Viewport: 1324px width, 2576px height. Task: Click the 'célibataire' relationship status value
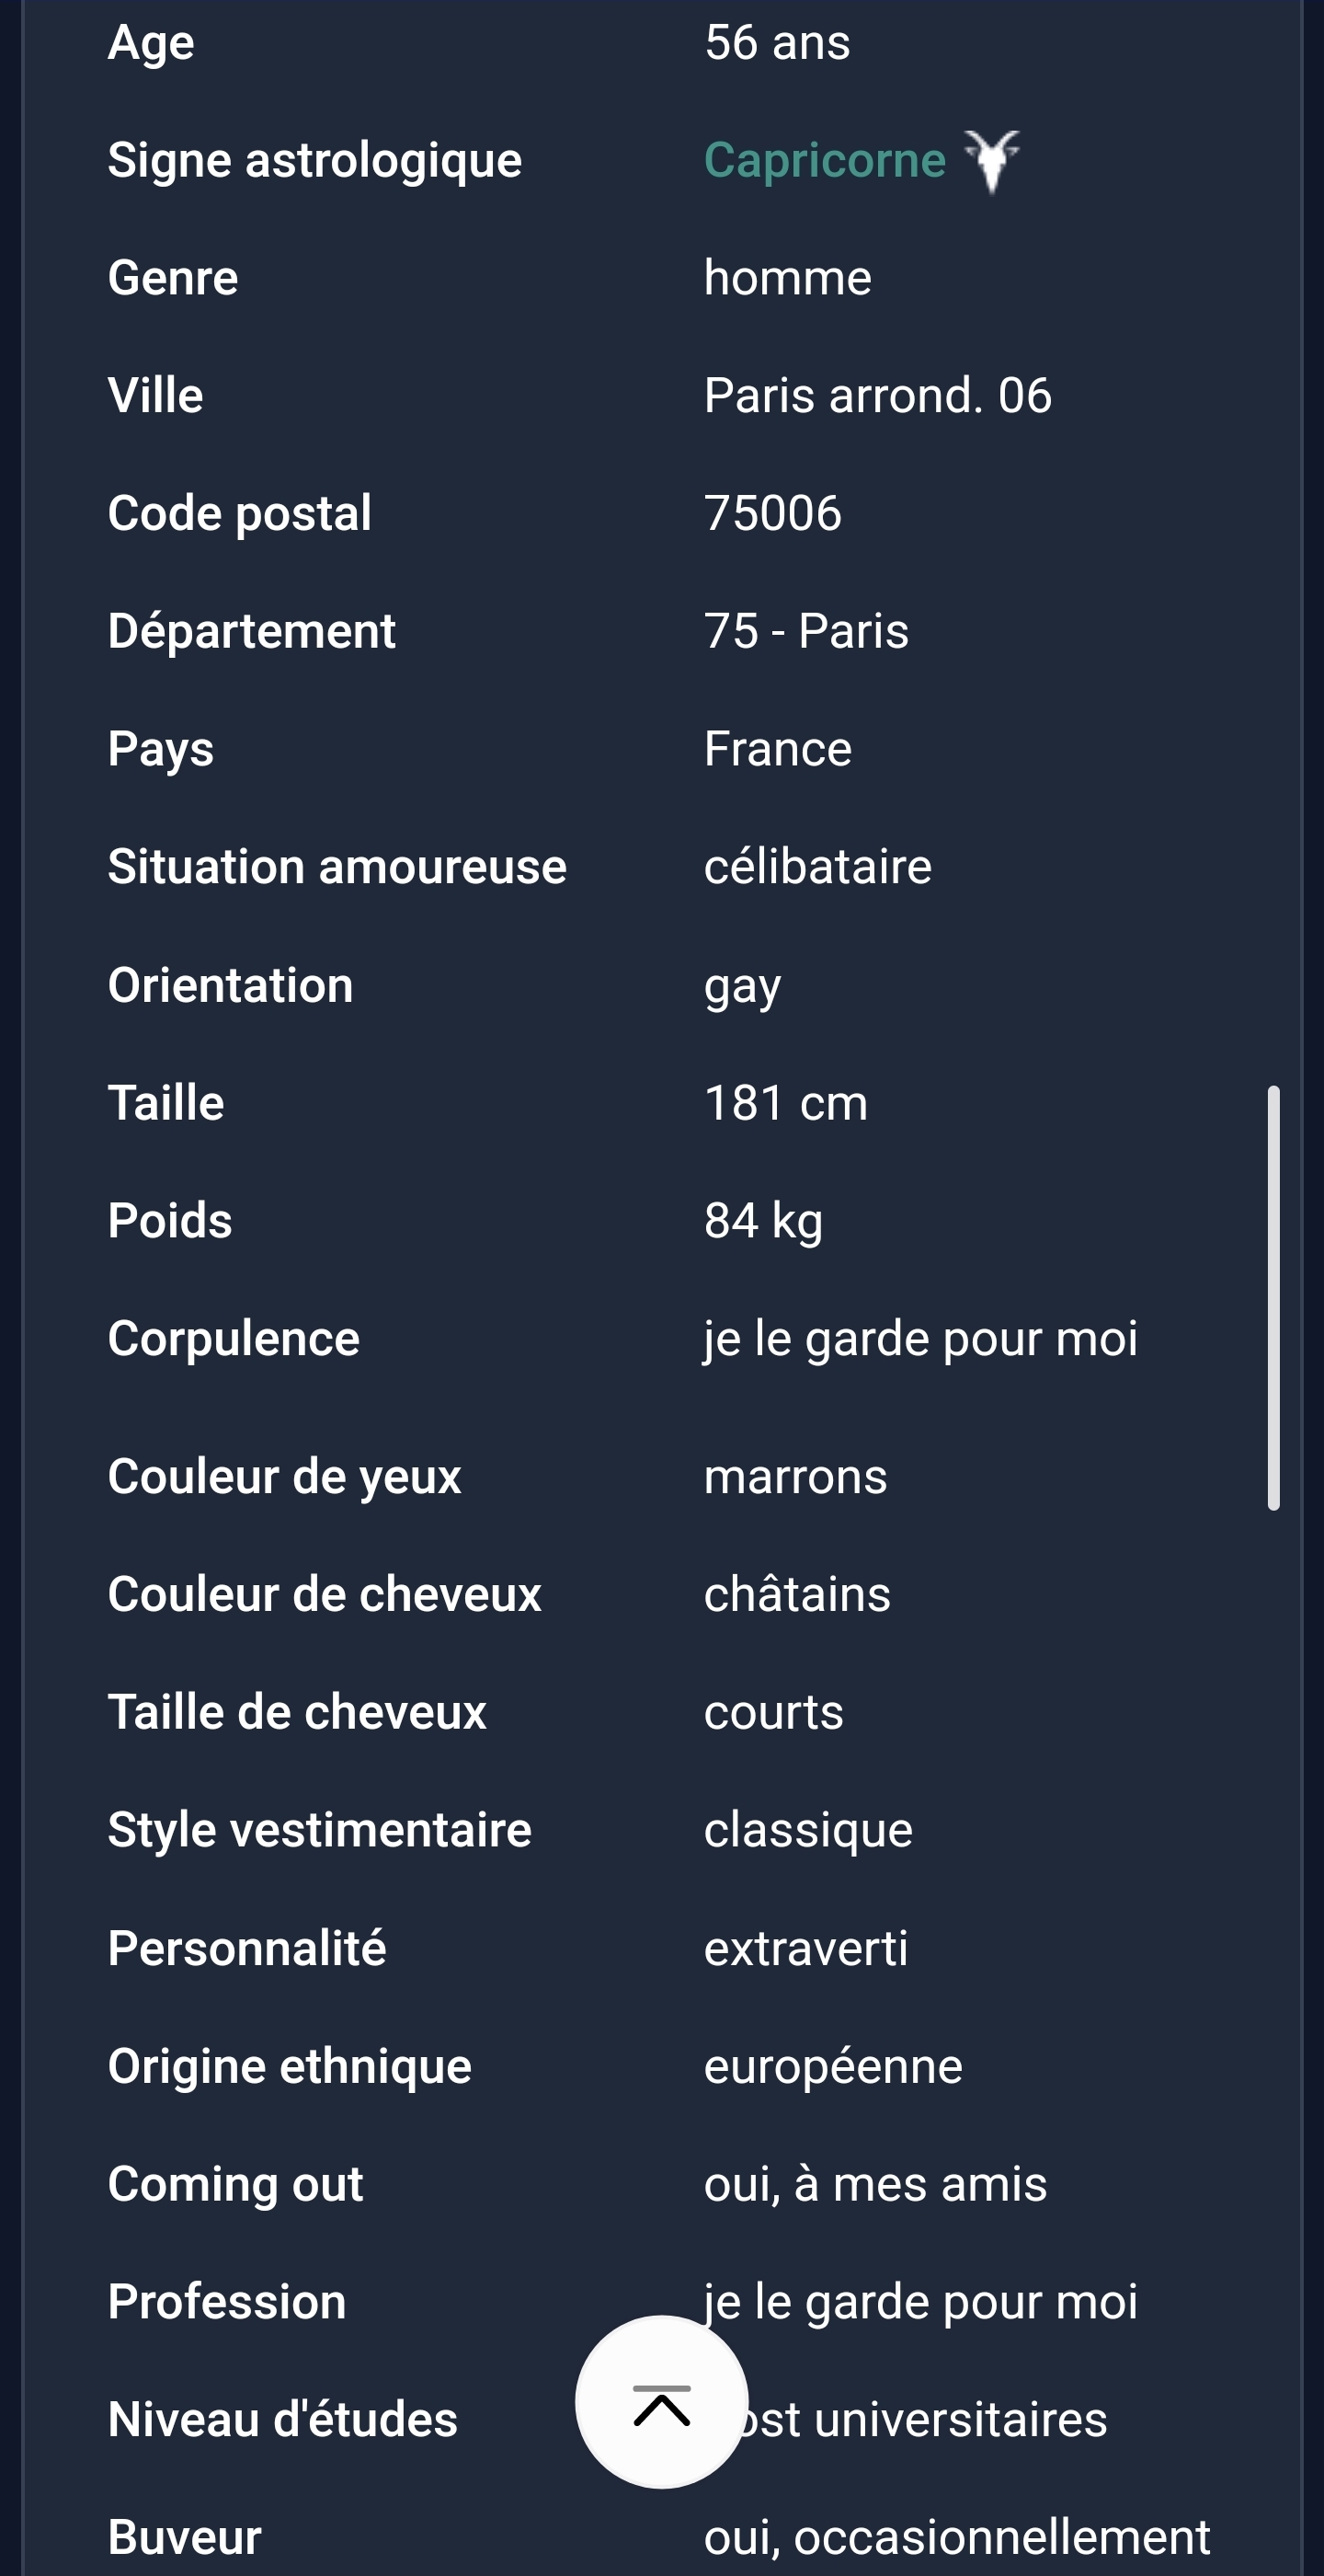point(816,866)
